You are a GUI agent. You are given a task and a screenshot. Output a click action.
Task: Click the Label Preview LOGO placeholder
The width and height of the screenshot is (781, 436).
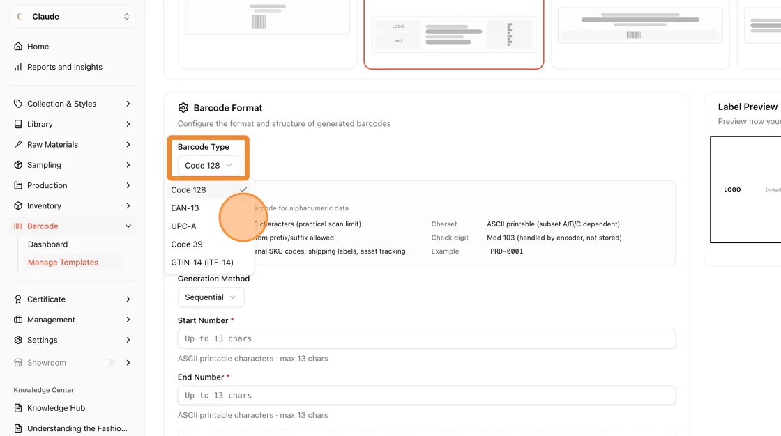732,189
